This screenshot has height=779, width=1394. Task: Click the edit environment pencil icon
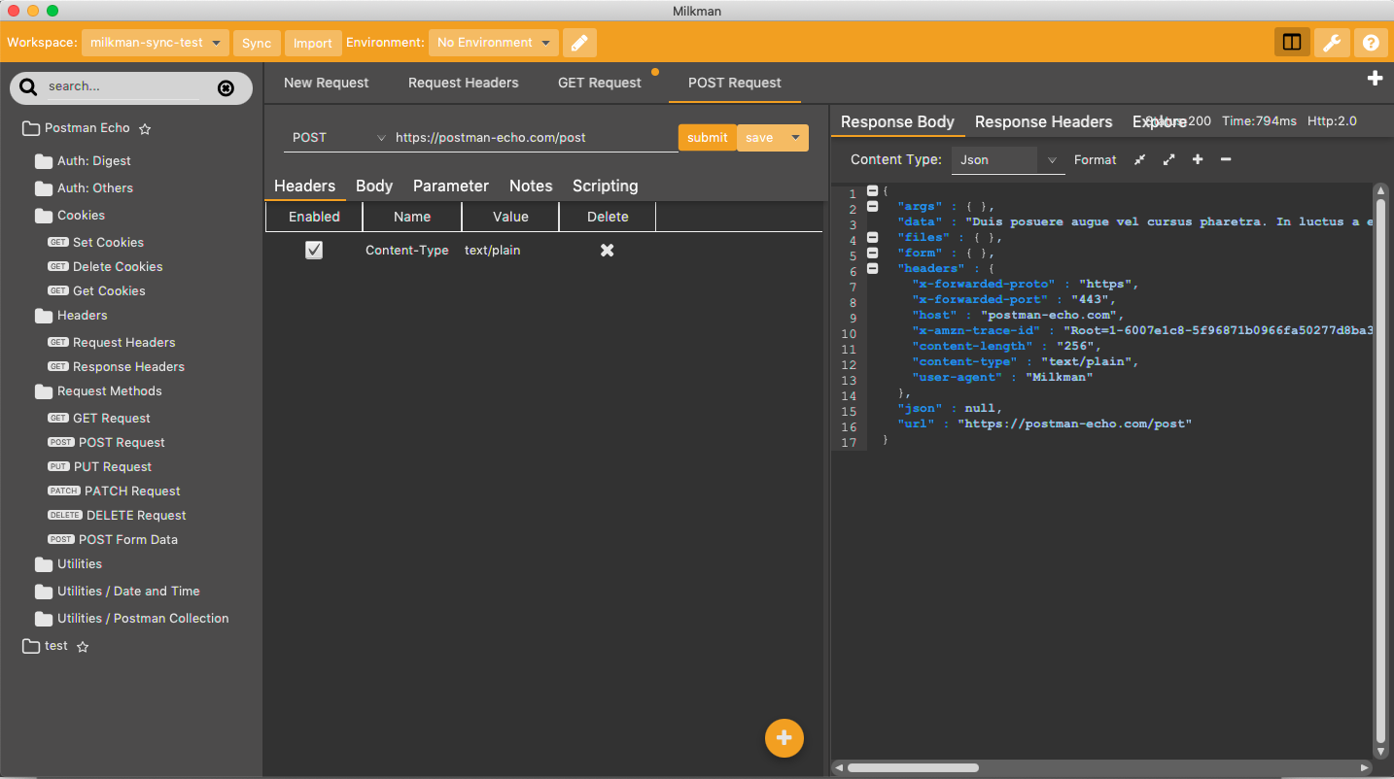(578, 43)
